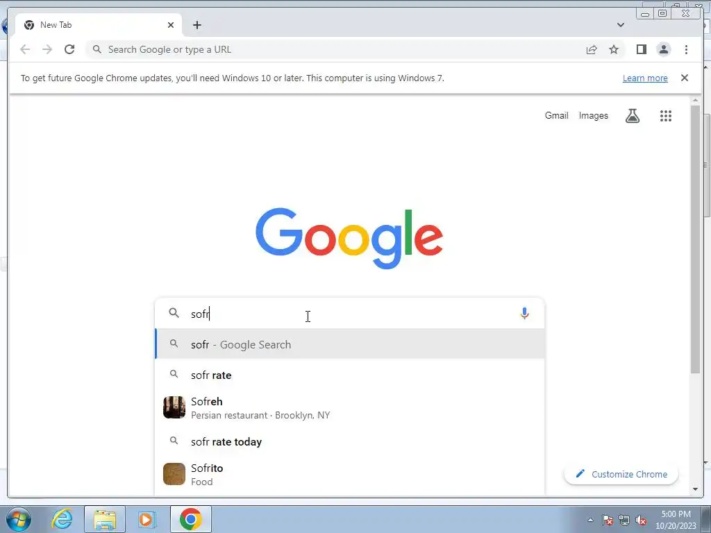Screen dimensions: 711x533
Task: Click the scrollbar up arrow
Action: coord(695,100)
